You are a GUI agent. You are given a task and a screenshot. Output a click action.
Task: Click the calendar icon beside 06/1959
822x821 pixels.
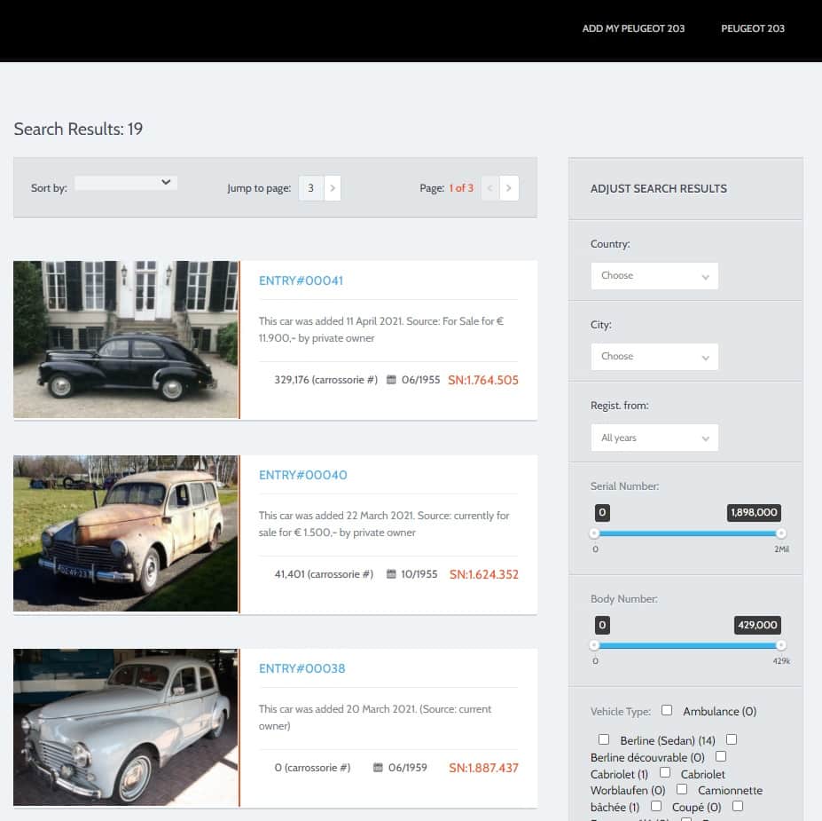pyautogui.click(x=379, y=768)
